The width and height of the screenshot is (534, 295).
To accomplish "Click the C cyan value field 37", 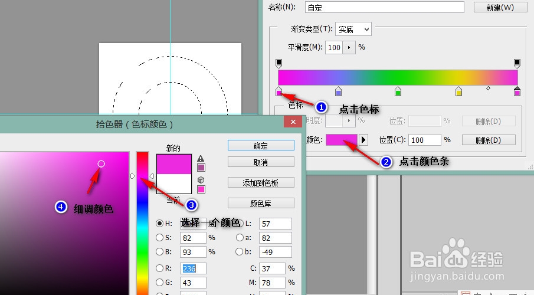I will [x=272, y=268].
